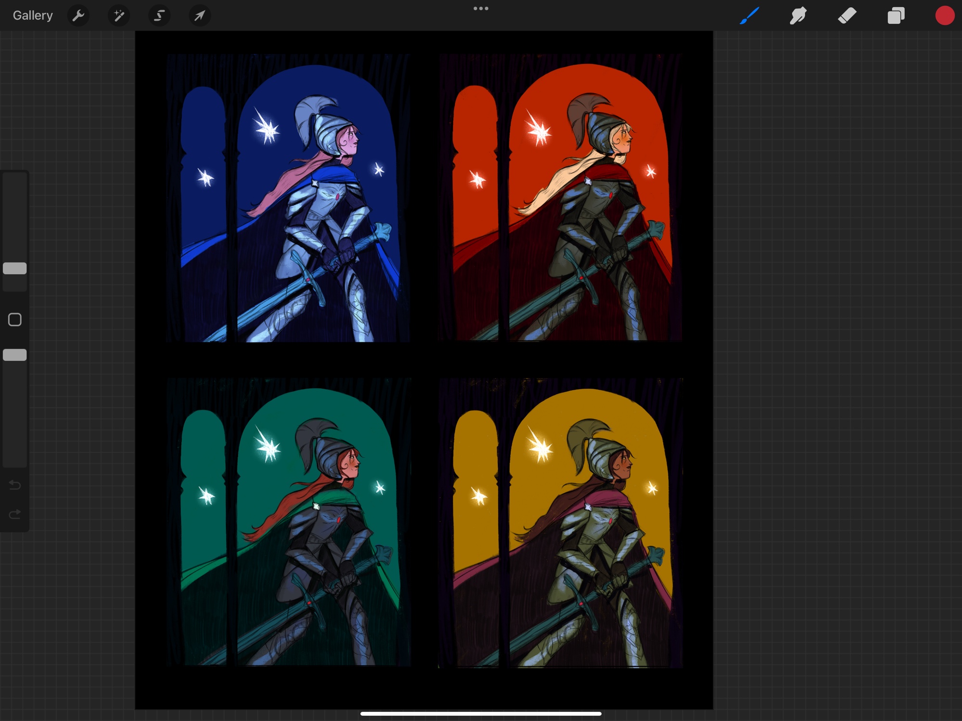Tap the red knight panel on canvas
The image size is (962, 721).
(x=560, y=198)
